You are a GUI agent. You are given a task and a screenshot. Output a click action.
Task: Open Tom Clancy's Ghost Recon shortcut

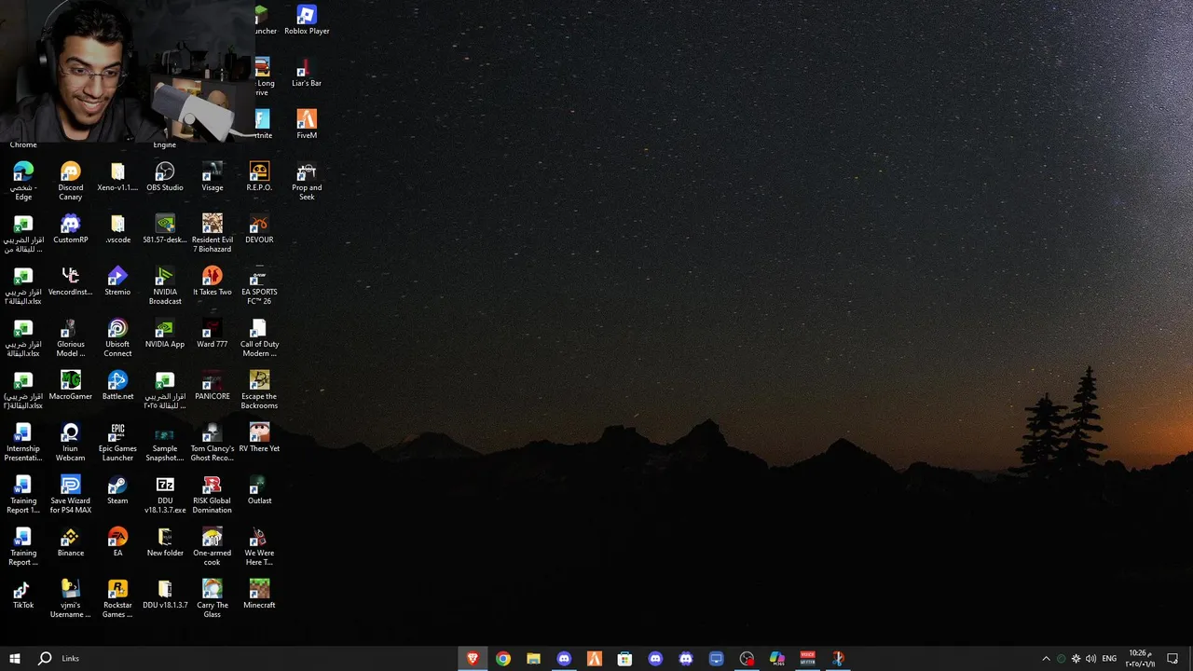(213, 443)
